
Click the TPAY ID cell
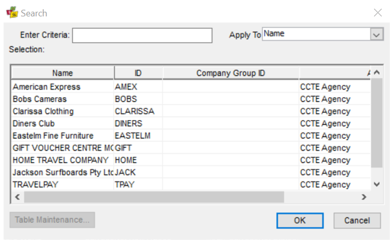pos(138,184)
